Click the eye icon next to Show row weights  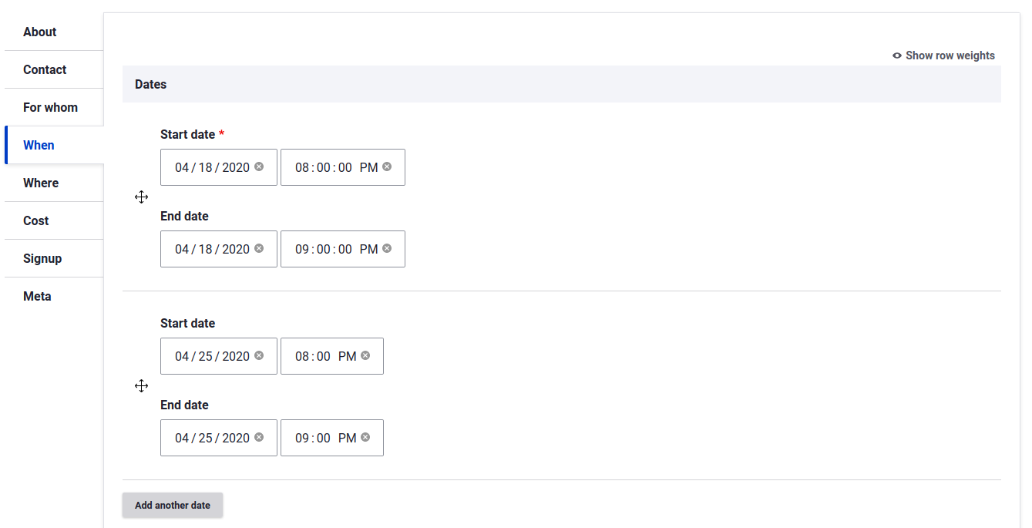click(896, 55)
